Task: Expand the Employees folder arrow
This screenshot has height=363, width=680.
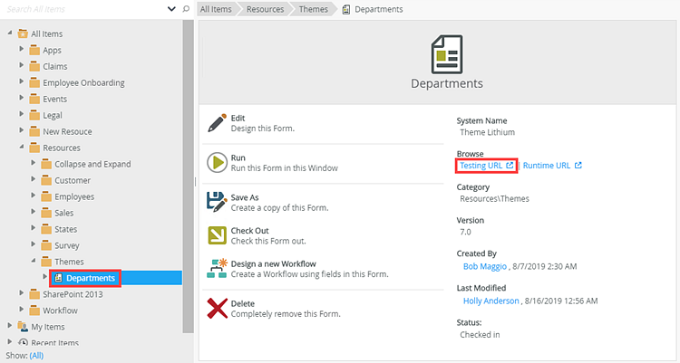Action: click(x=33, y=196)
